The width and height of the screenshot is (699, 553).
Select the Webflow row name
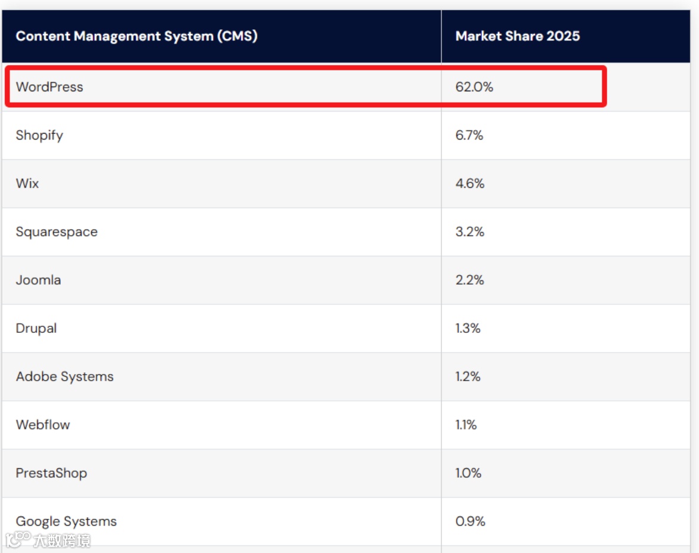pos(43,425)
